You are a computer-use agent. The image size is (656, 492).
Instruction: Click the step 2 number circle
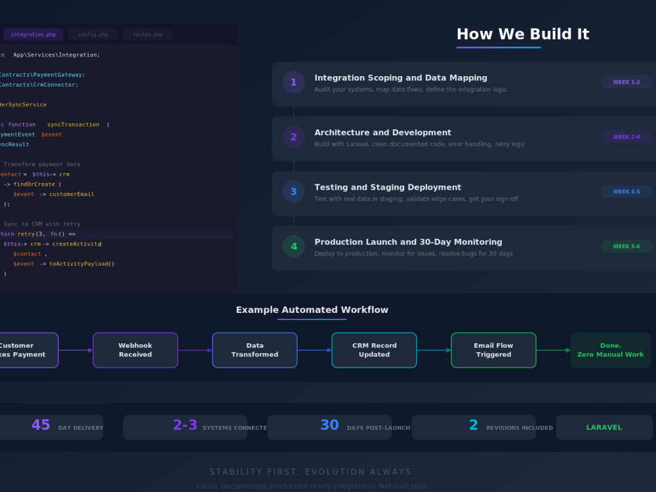[x=294, y=137]
